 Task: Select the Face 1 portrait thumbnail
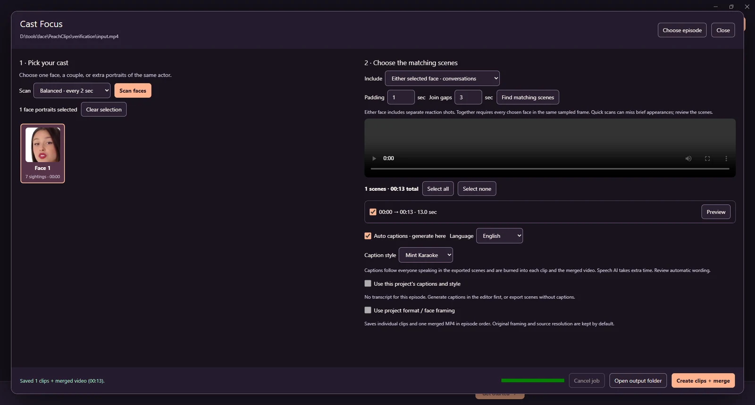(x=42, y=153)
